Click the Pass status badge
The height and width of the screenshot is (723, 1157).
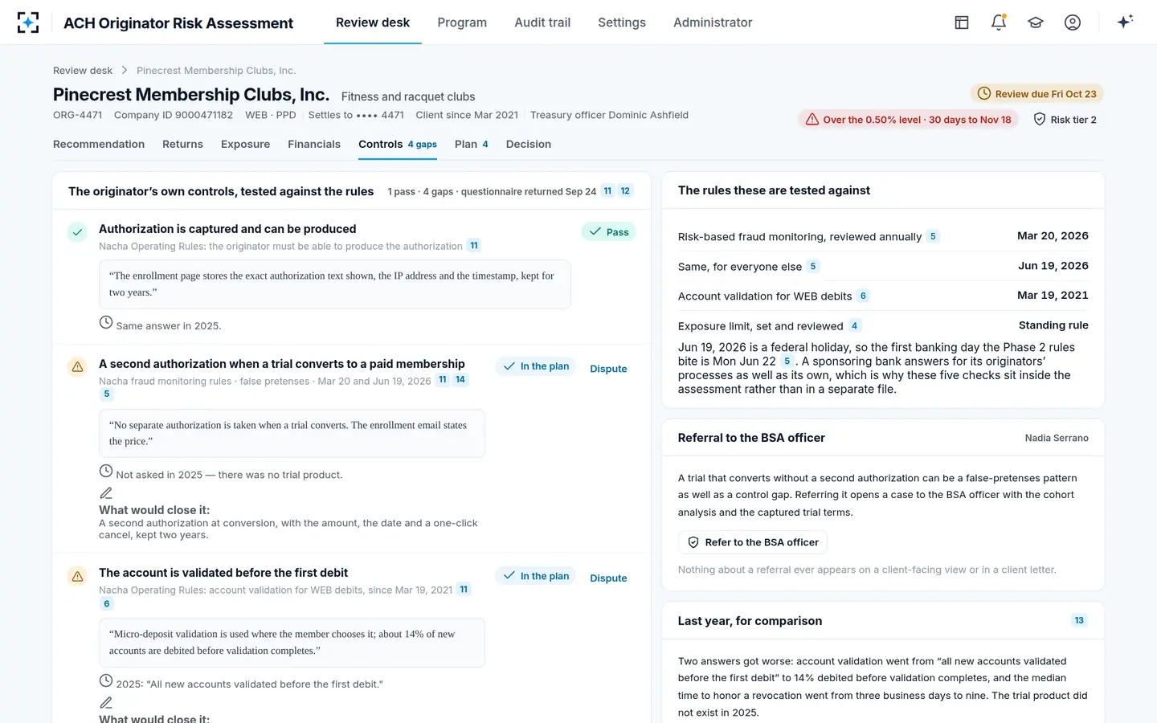[x=609, y=232]
